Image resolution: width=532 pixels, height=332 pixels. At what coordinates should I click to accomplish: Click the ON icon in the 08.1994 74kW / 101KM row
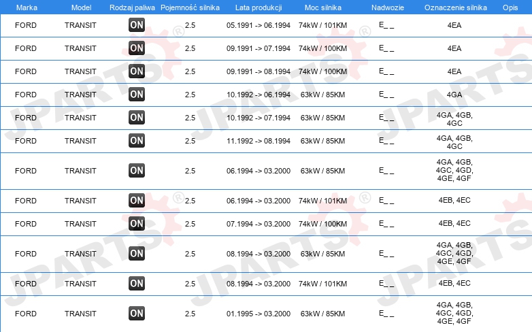click(136, 283)
